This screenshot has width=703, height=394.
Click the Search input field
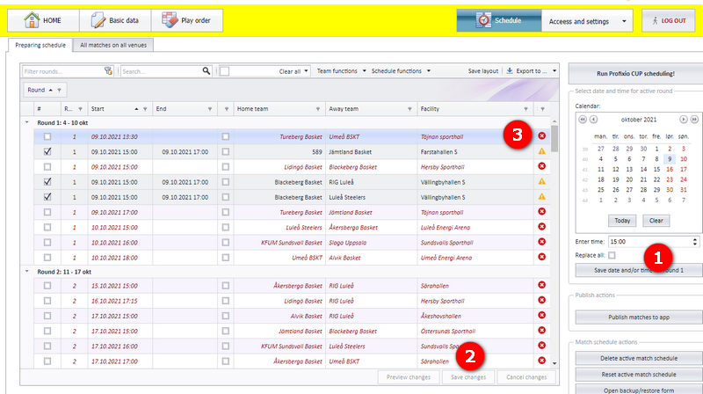161,71
